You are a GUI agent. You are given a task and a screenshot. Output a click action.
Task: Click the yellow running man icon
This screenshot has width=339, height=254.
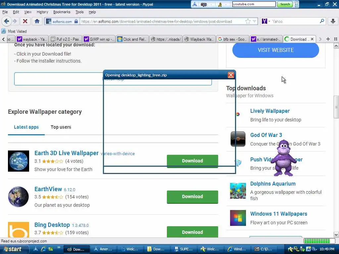[x=220, y=4]
